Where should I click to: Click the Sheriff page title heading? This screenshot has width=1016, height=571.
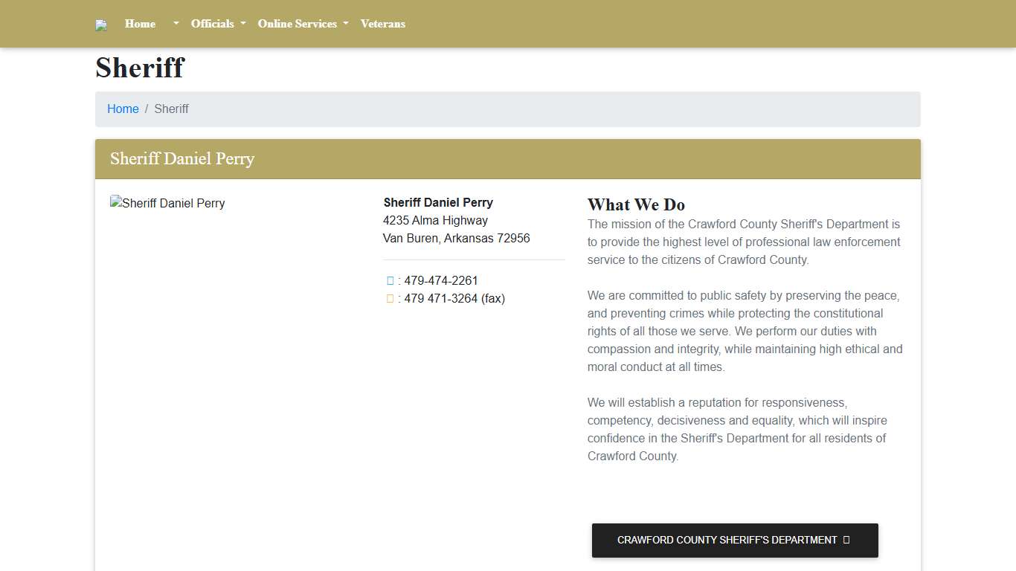coord(140,68)
